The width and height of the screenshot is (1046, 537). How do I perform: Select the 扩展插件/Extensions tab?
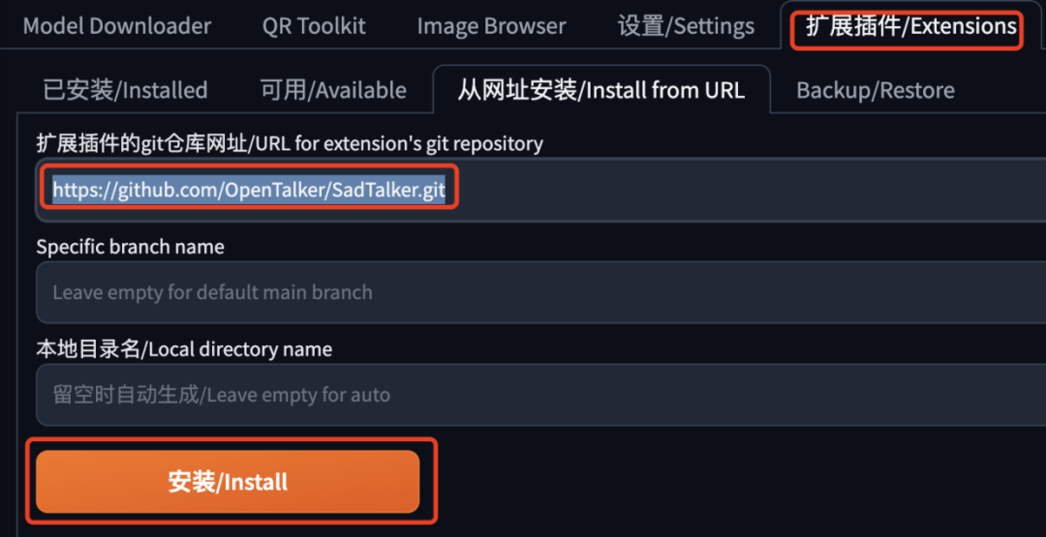point(910,26)
